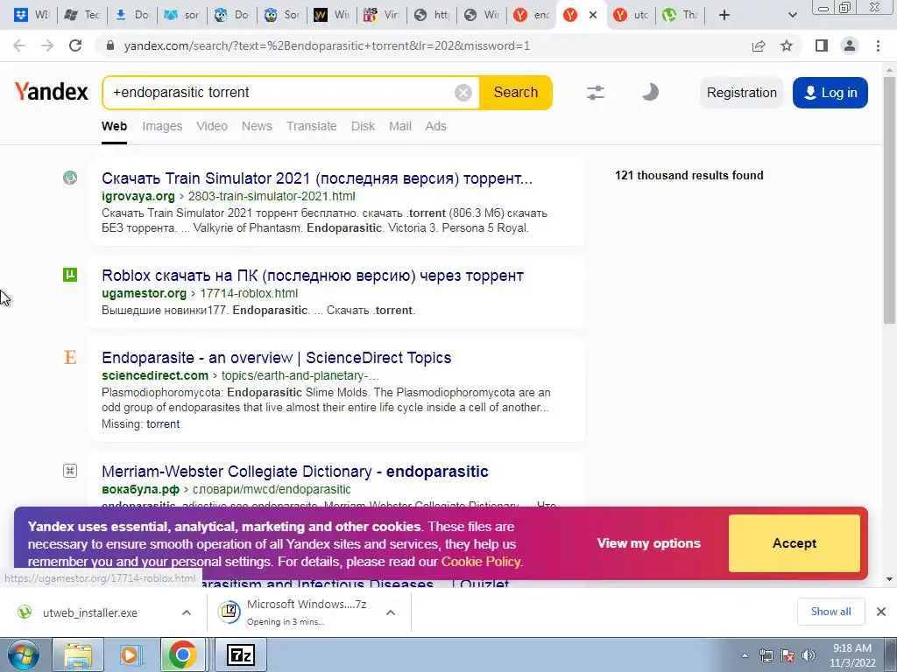Click the ugamestor.org green favicon
Screen dimensions: 897x672
coord(70,275)
